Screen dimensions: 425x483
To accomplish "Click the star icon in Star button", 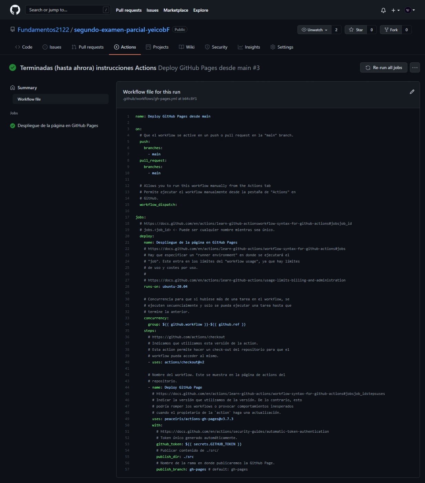I will click(x=351, y=30).
